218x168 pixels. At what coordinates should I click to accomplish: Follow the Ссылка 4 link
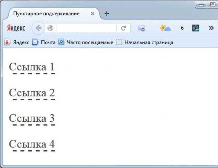tap(32, 145)
